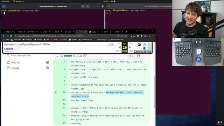
Task: Click diff line number 10
Action: coord(64,92)
